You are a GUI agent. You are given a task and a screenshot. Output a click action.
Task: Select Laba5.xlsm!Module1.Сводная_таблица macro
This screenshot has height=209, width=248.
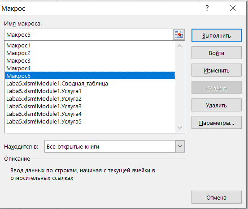90,84
